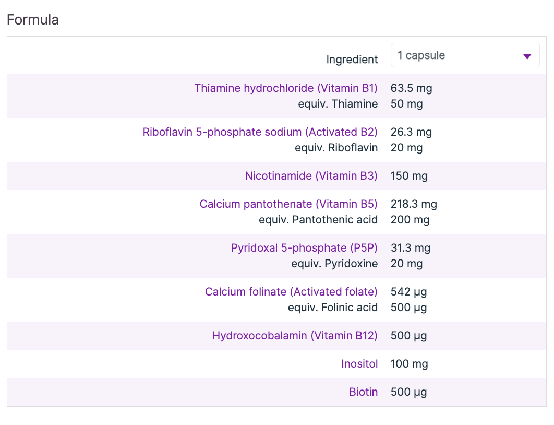Click the equiv. Thiamine text
Image resolution: width=554 pixels, height=425 pixels.
click(338, 104)
